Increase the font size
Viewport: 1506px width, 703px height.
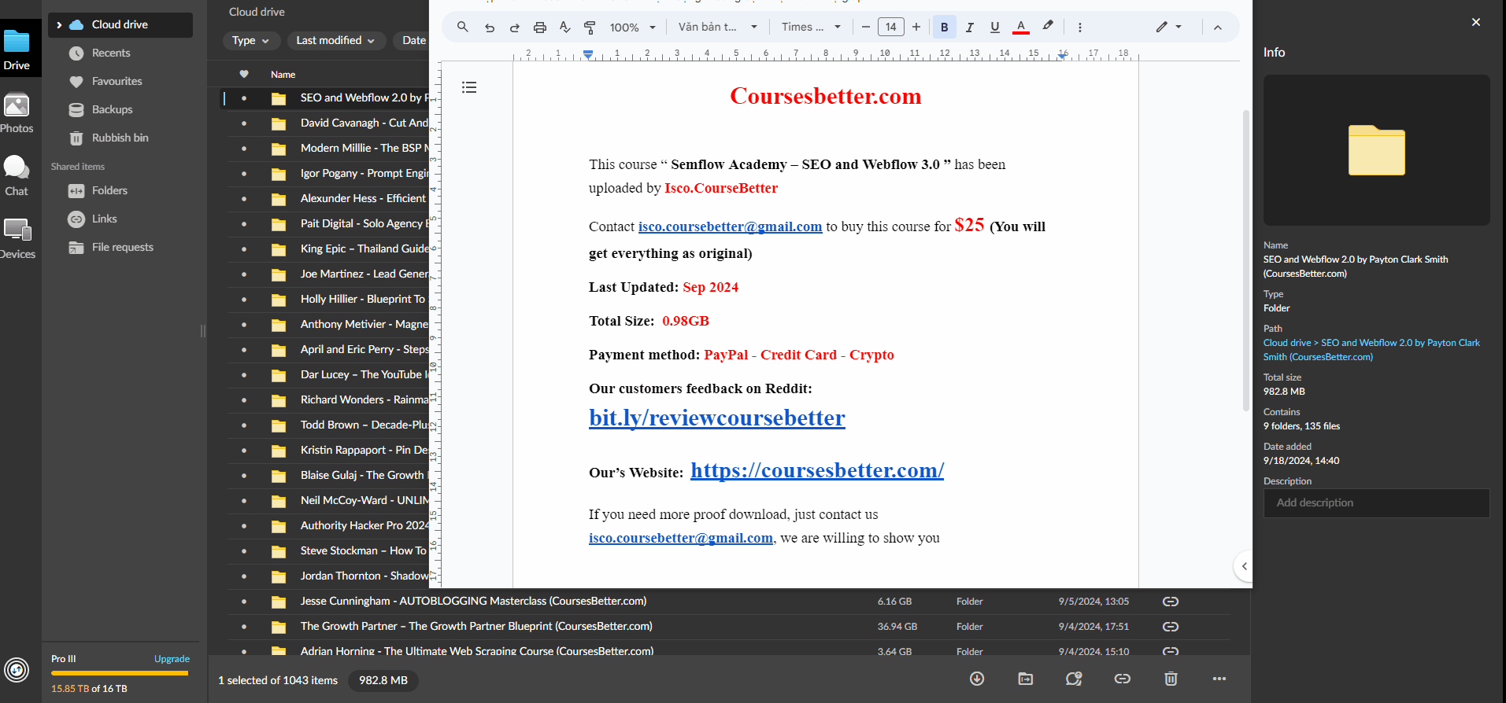[x=916, y=28]
